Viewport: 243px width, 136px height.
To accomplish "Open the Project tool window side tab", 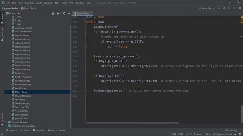I will 2,18.
